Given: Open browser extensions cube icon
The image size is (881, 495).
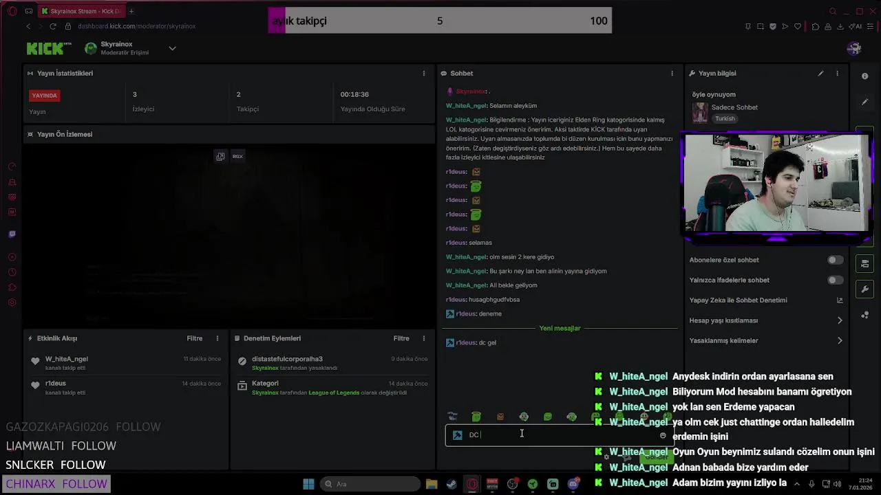Looking at the screenshot, I should coord(816,26).
